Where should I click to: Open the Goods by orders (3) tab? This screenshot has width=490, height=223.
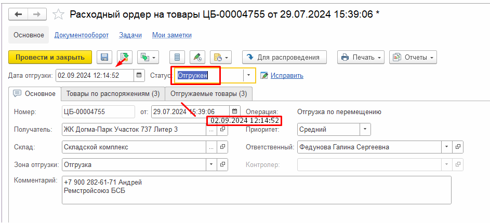tap(113, 94)
